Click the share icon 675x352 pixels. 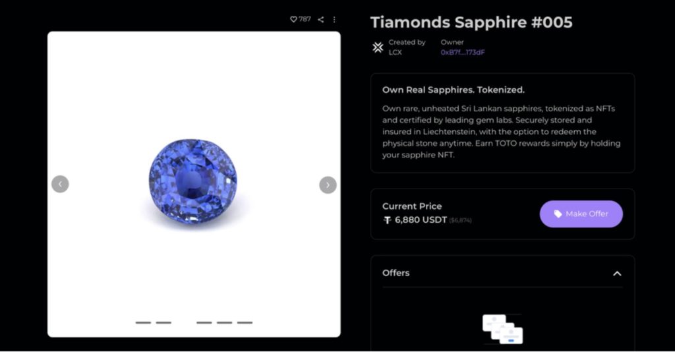(x=321, y=20)
